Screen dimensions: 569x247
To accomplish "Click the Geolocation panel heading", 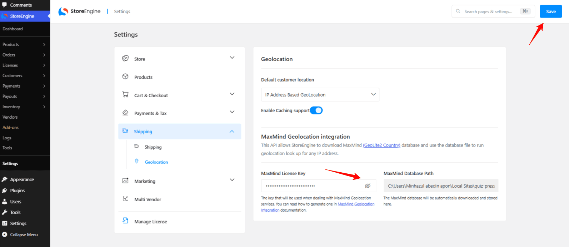I will (x=277, y=59).
